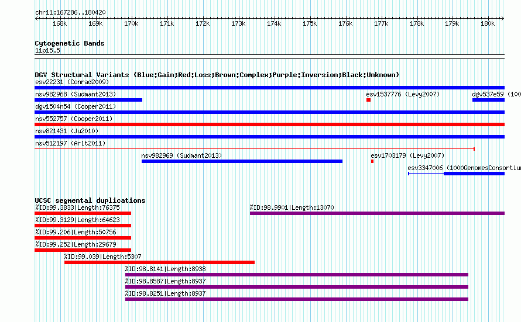Click the 11p15.5 cytogenetic band bar
Viewport: 521px width, 322px height.
tap(269, 57)
